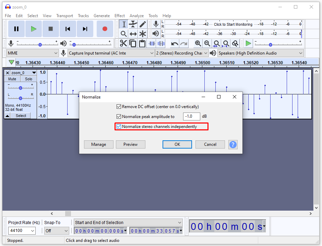Click the red Record button
Image resolution: width=322 pixels, height=246 pixels.
105,29
